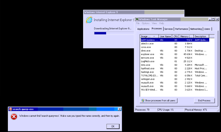The height and width of the screenshot is (132, 221).
Task: Select the wuauclt.exe process using 5 668 K
Action: coord(175,86)
